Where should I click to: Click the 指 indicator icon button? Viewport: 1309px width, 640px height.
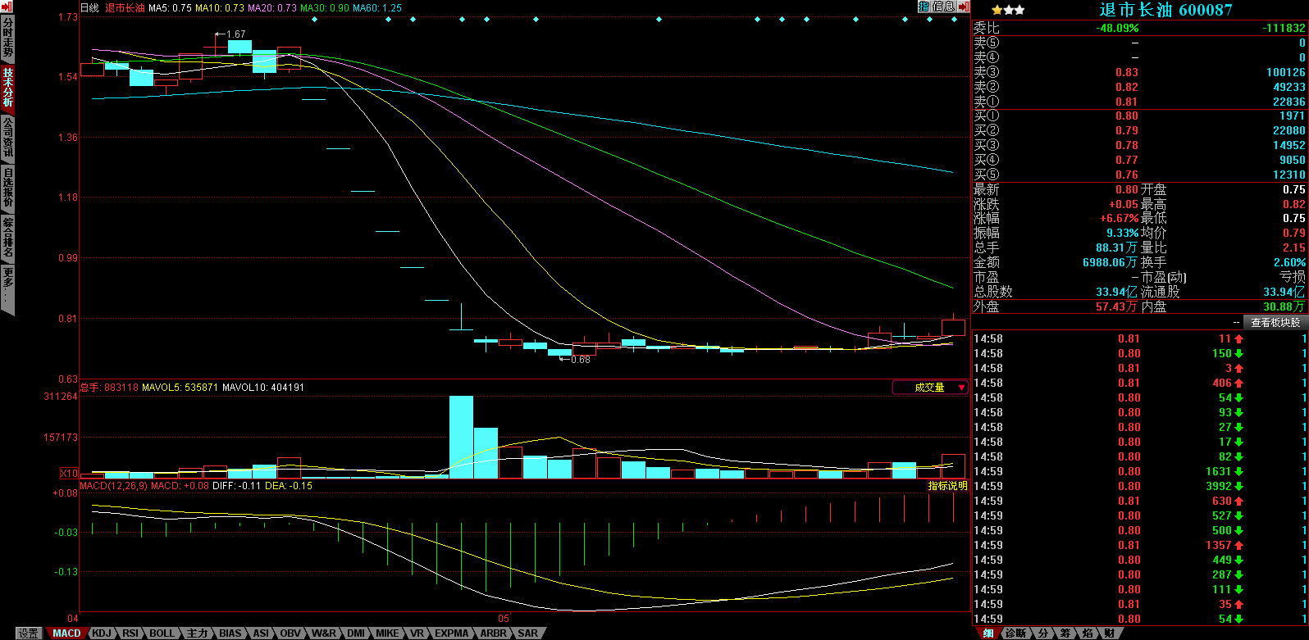tap(924, 7)
